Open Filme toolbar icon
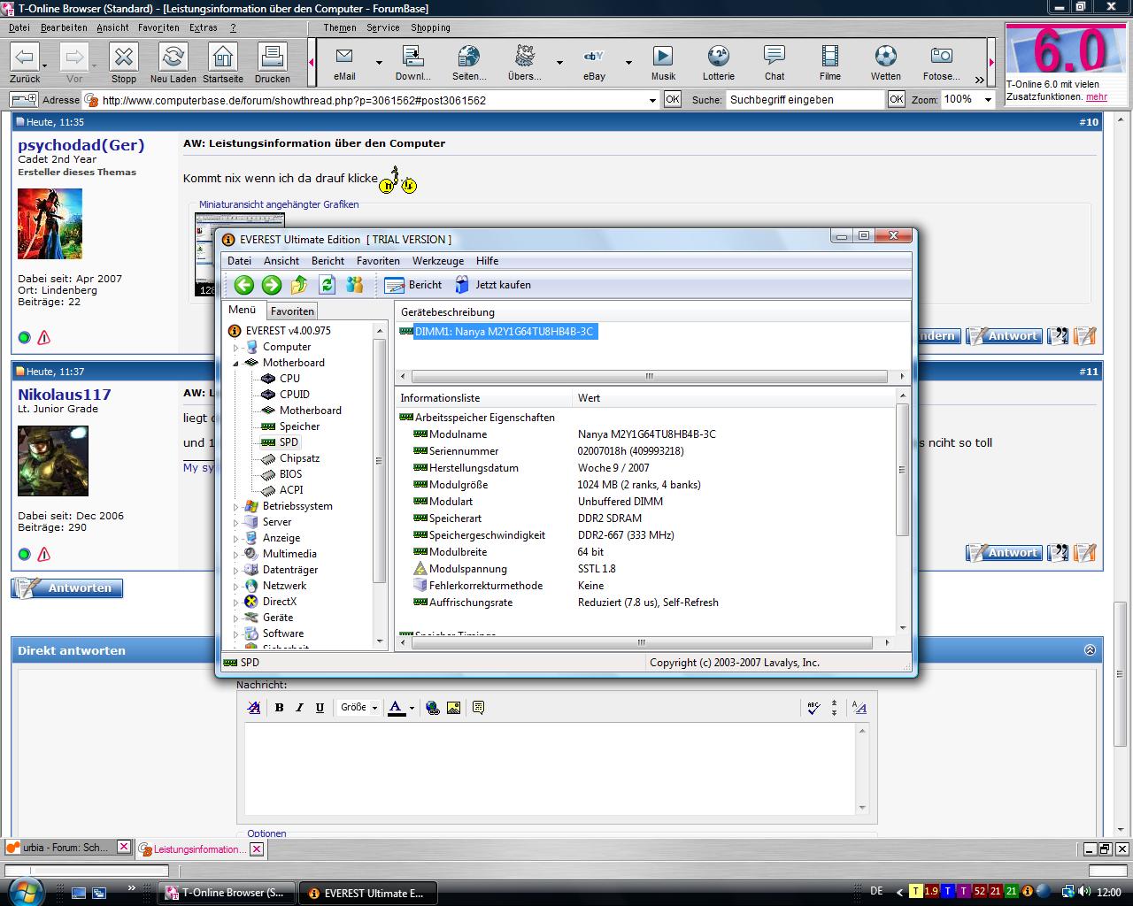1133x906 pixels. pos(830,64)
